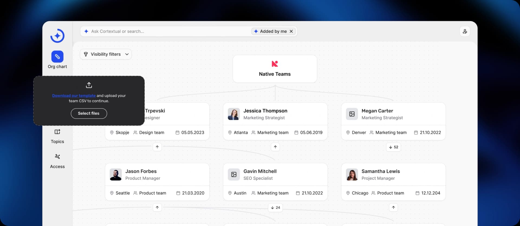Image resolution: width=520 pixels, height=226 pixels.
Task: Expand Megan Carter's 52 reports
Action: [x=393, y=147]
